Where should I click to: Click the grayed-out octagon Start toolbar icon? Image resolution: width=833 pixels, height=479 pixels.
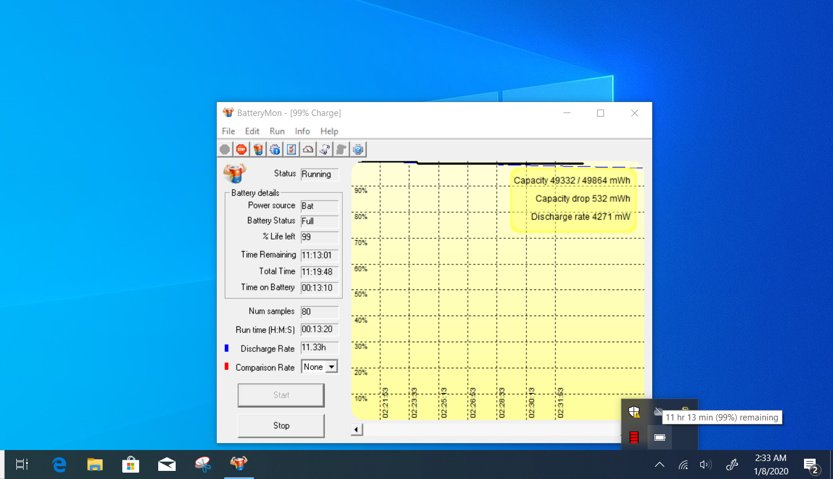point(225,150)
